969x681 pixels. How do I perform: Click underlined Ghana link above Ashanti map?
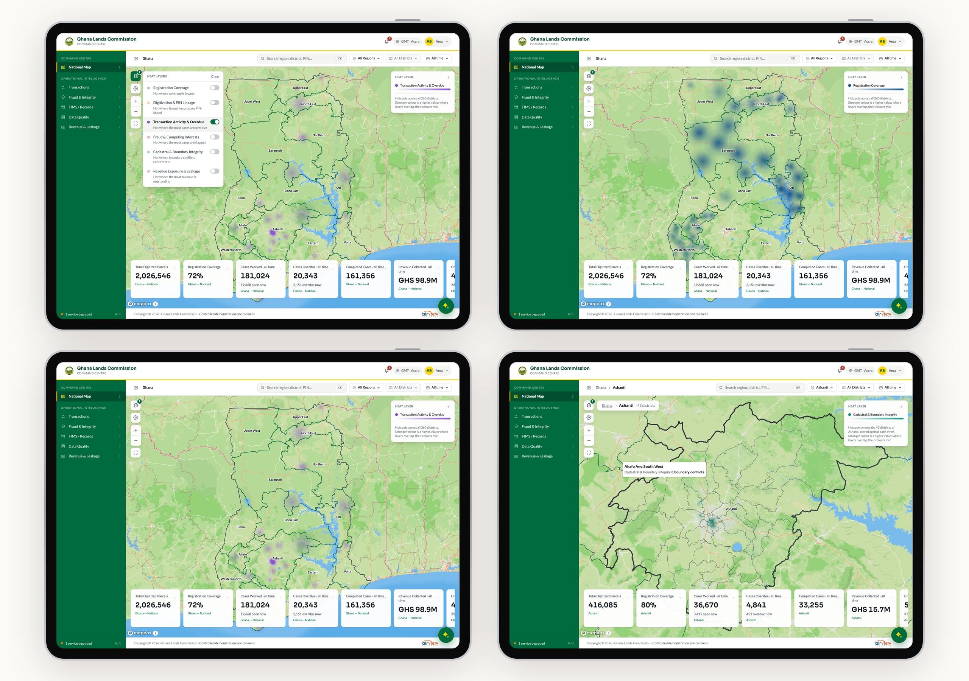pos(607,406)
